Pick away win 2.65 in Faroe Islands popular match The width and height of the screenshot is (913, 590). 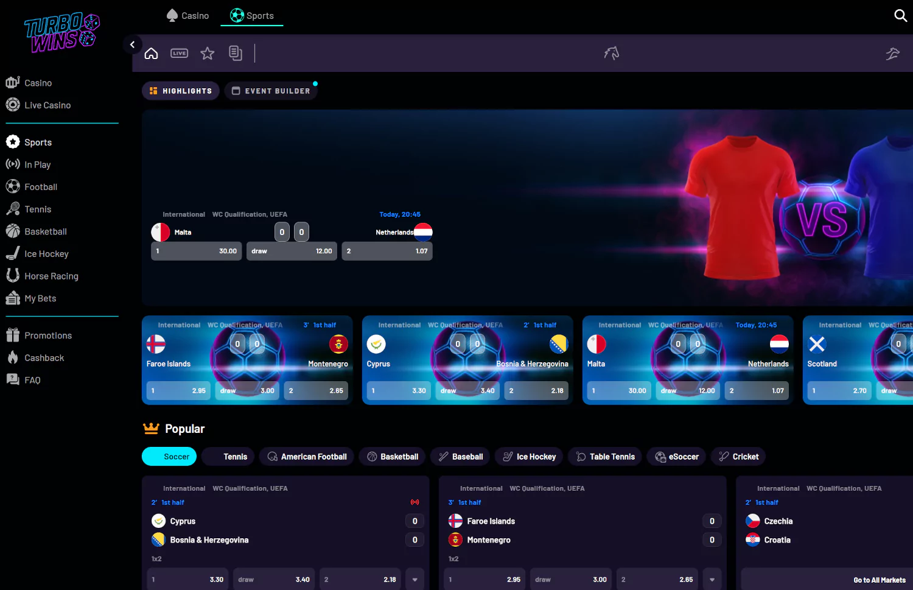[x=657, y=580]
